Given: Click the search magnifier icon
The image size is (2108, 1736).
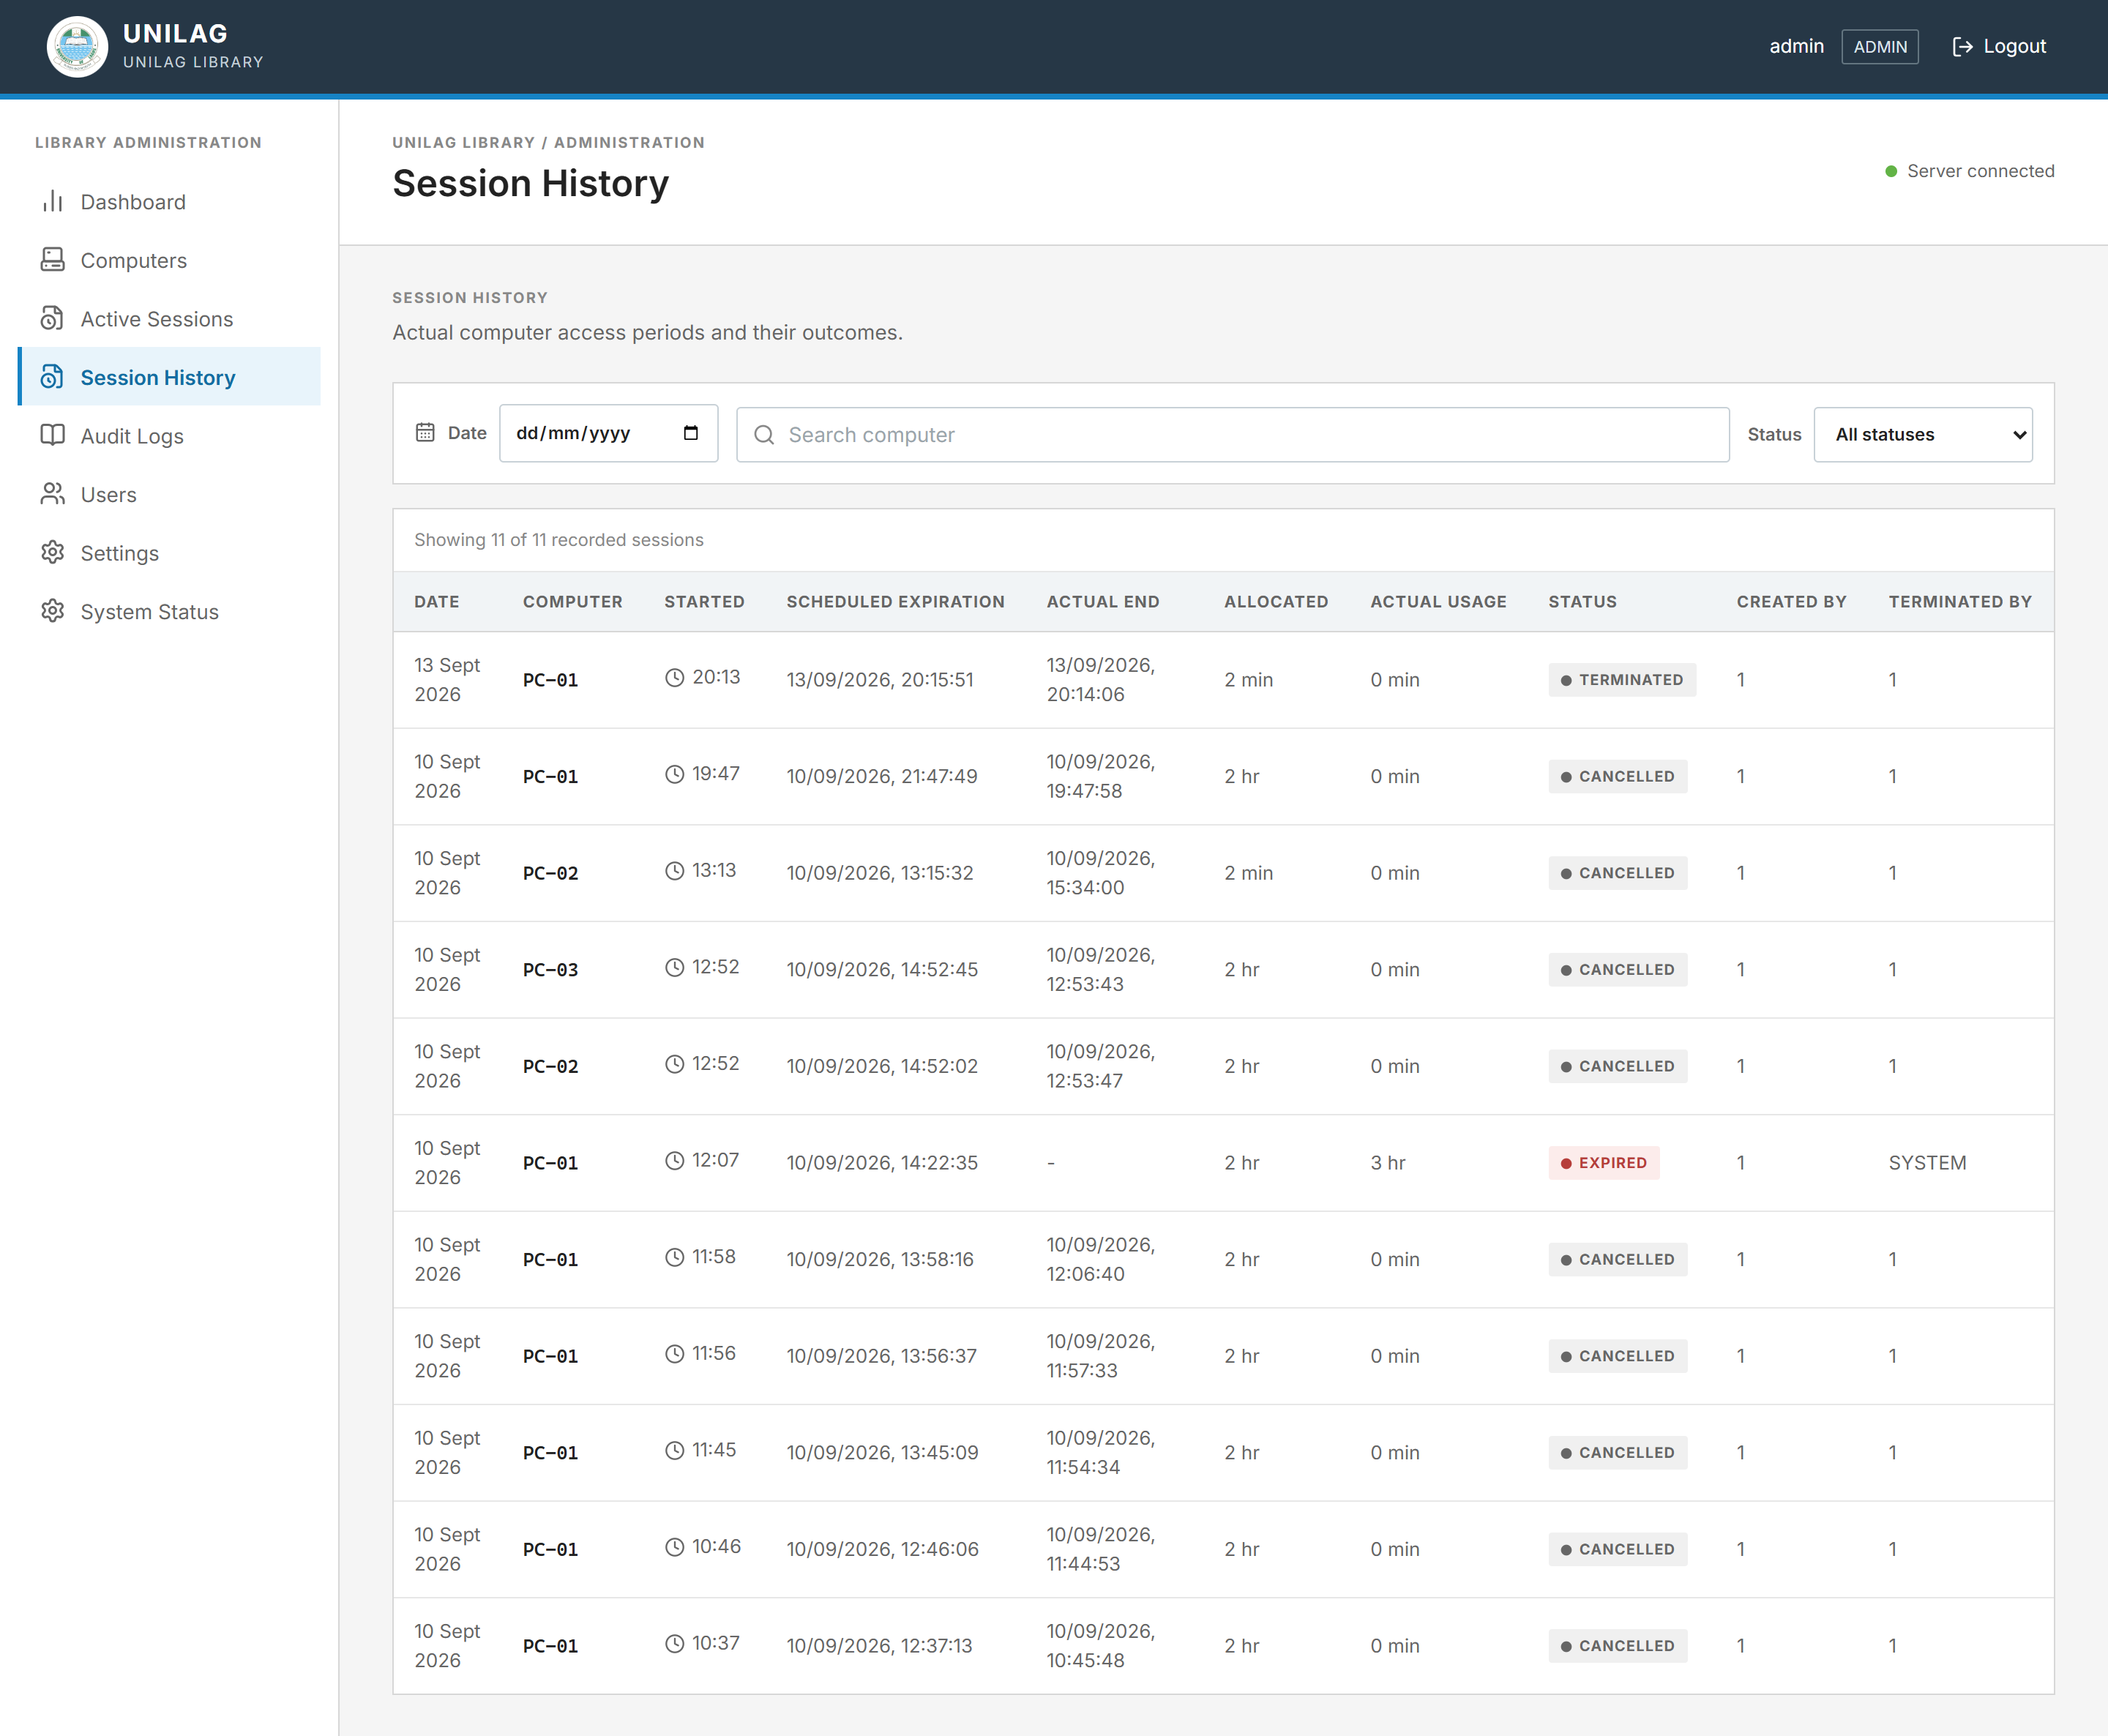Looking at the screenshot, I should click(x=764, y=435).
